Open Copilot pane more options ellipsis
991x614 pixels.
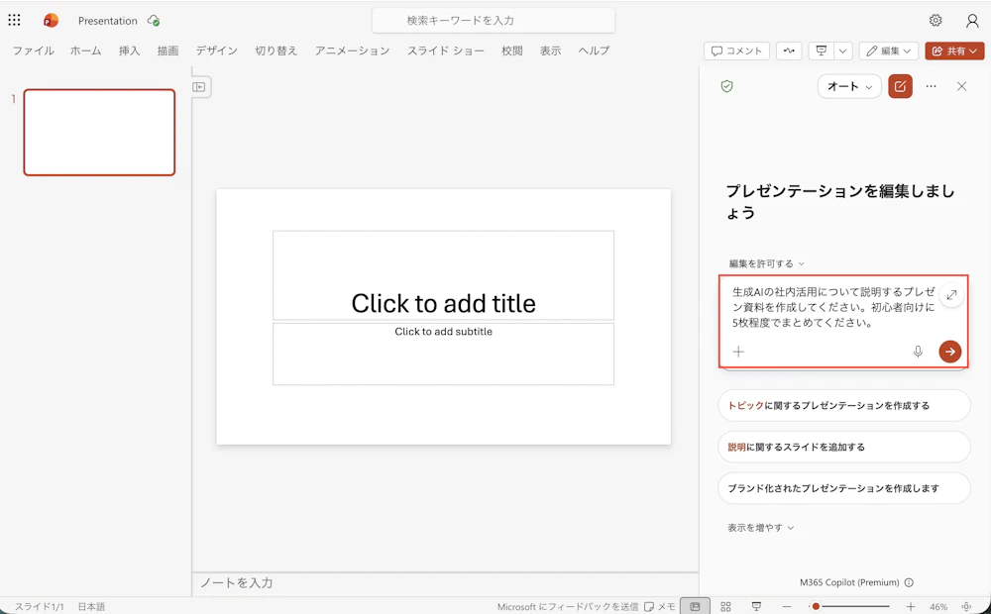click(931, 86)
